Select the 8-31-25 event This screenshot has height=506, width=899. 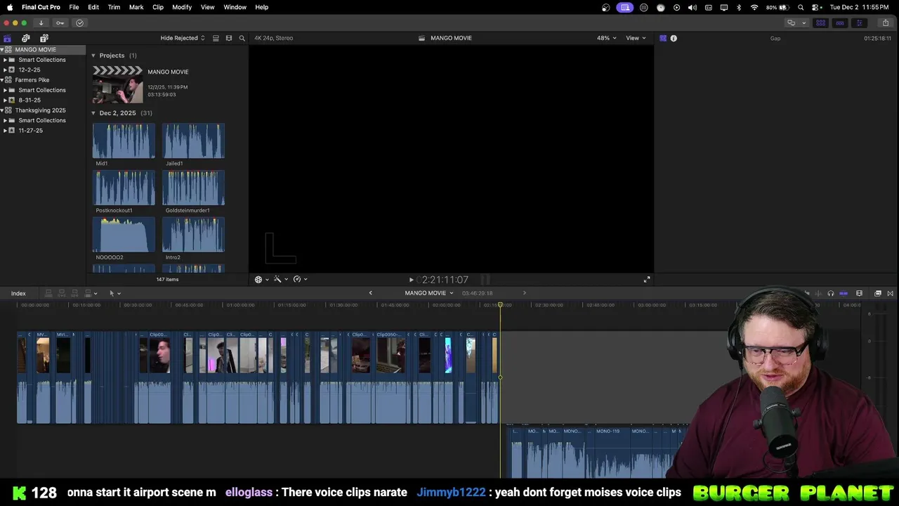tap(29, 100)
